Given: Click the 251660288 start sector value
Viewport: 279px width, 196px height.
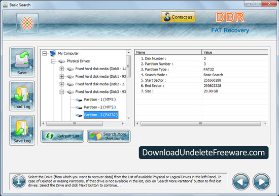Looking at the screenshot, I should tap(212, 80).
